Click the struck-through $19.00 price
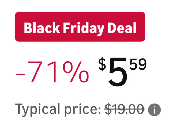This screenshot has height=130, width=181. click(124, 109)
